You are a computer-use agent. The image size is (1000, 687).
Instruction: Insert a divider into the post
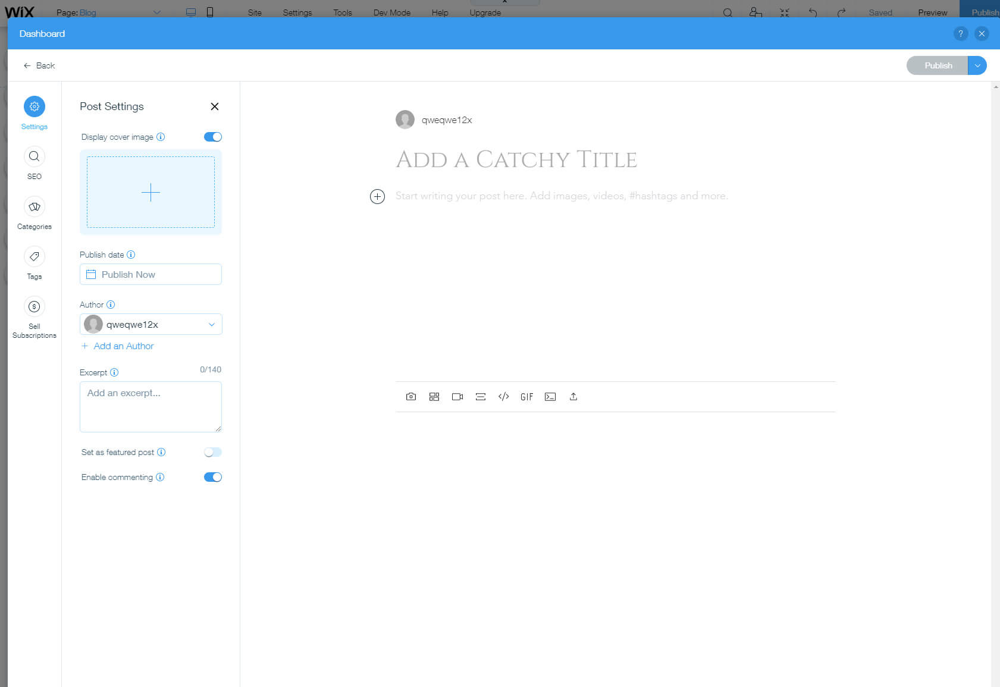480,397
